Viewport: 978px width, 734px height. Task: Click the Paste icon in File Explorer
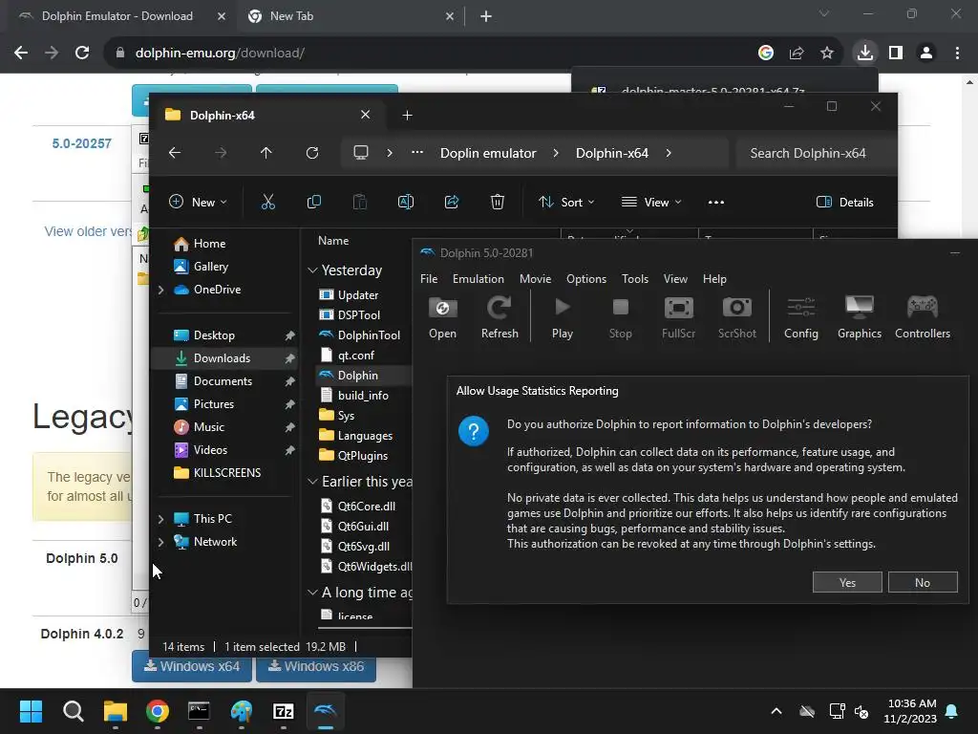(360, 202)
